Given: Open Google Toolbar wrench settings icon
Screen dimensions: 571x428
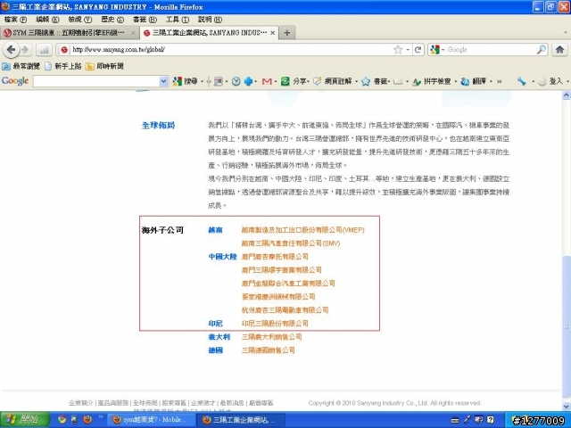Looking at the screenshot, I should point(522,81).
